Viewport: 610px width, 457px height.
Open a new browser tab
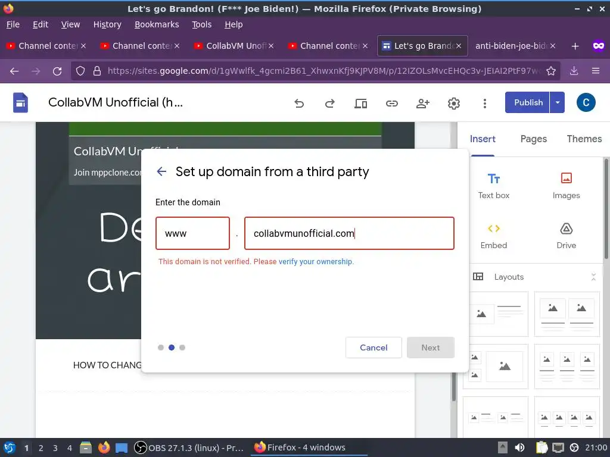575,46
